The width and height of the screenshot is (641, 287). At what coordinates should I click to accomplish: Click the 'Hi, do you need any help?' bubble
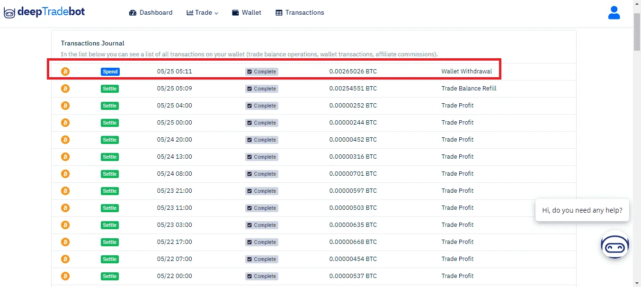click(x=582, y=210)
